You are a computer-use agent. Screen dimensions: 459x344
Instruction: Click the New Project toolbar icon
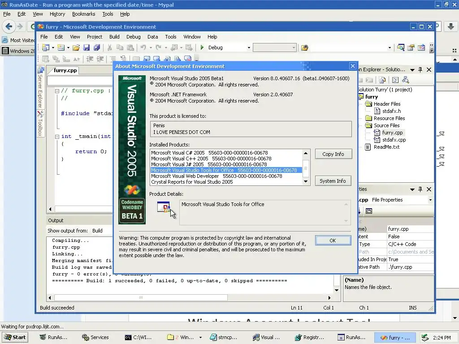pyautogui.click(x=46, y=47)
